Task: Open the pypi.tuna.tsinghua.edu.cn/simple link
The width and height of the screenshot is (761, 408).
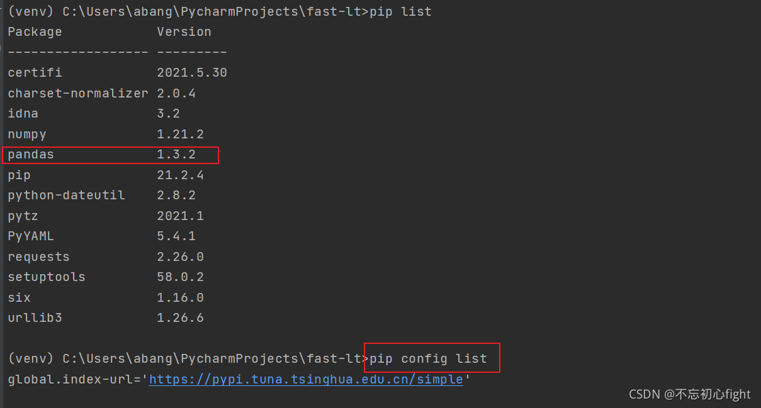Action: (x=305, y=379)
